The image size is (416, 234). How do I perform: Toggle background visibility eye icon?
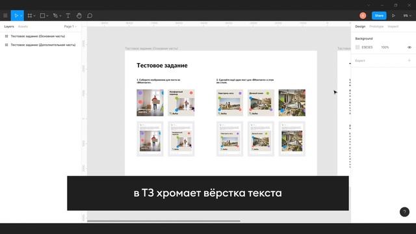[x=409, y=47]
